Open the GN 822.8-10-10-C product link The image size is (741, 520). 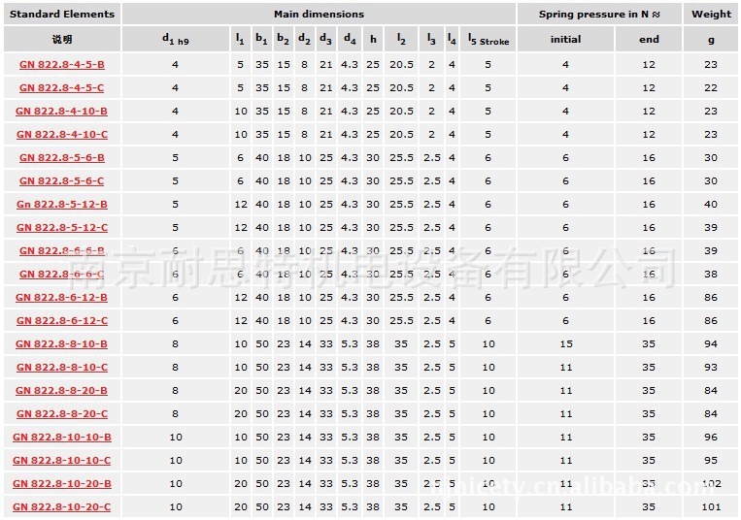pyautogui.click(x=62, y=460)
